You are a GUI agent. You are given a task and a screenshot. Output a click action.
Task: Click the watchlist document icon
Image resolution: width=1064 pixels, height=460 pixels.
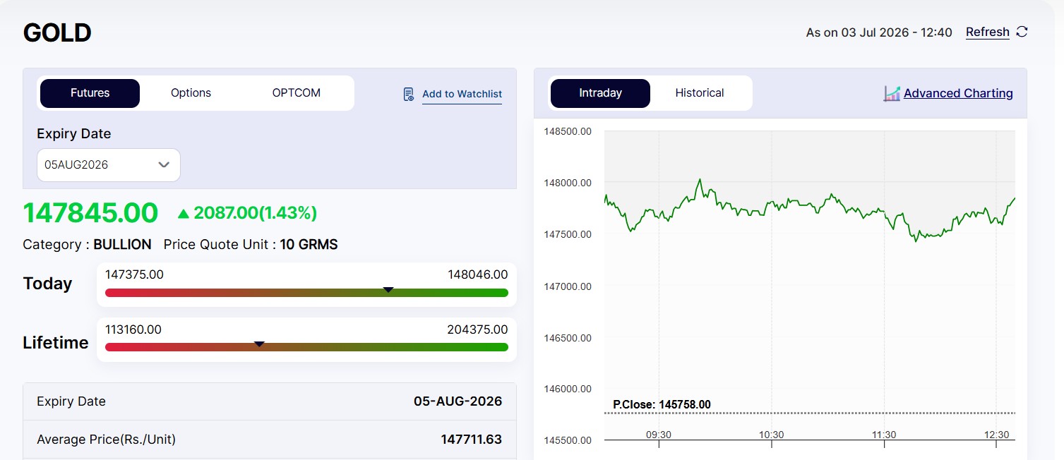[409, 94]
